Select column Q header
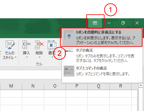The image size is (144, 111). 99,86
